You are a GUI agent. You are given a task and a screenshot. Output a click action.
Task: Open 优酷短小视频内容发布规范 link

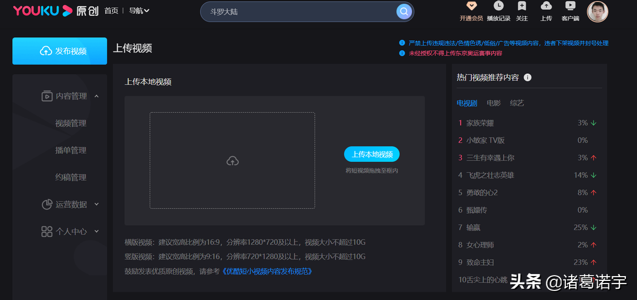(267, 271)
